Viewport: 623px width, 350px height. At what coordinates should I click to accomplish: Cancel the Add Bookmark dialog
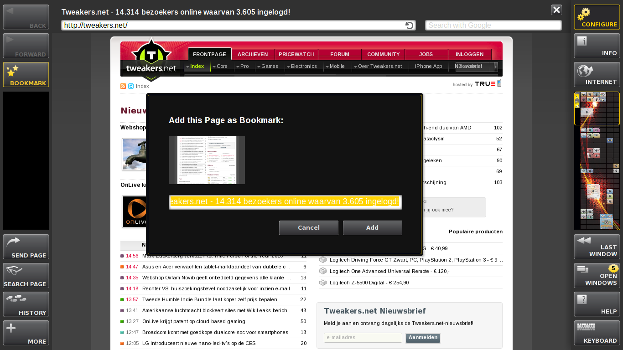pos(309,228)
